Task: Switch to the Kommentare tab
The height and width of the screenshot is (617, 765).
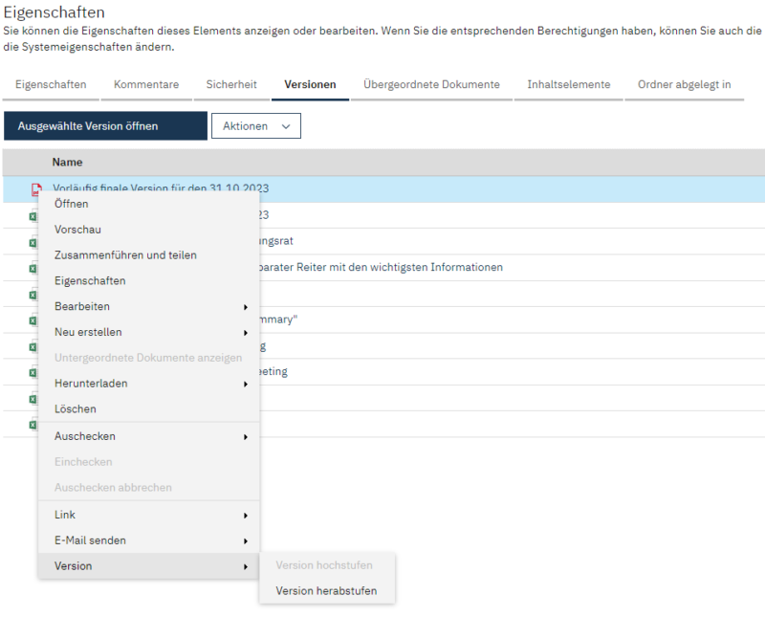Action: (146, 85)
